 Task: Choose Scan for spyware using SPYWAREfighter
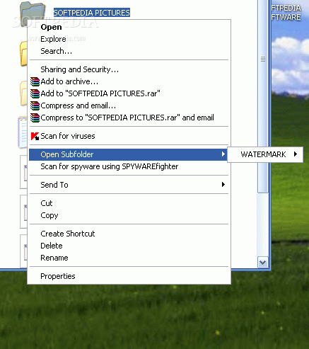point(129,166)
